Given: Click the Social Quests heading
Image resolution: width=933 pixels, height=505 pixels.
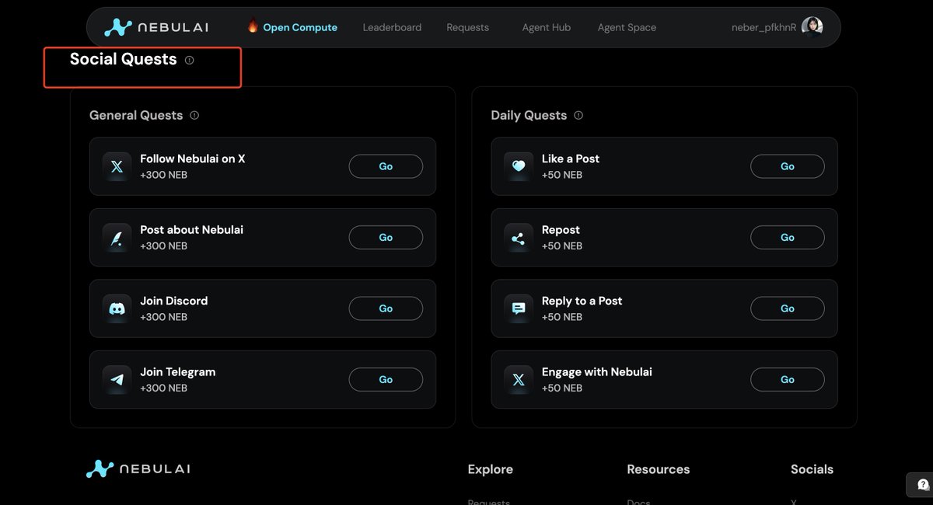Looking at the screenshot, I should coord(124,59).
